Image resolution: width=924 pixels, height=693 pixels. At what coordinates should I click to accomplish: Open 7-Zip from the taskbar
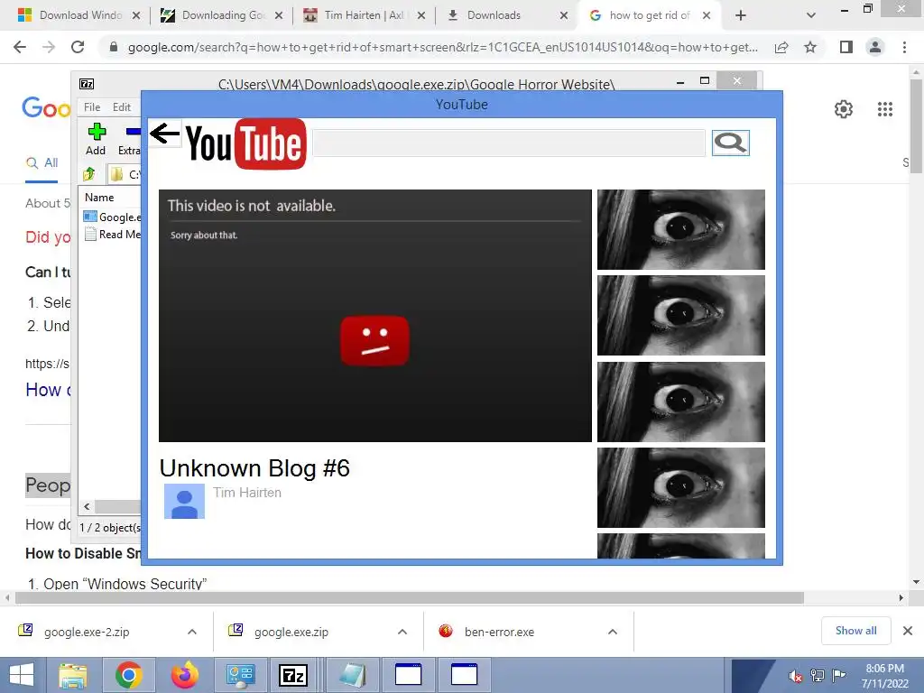pyautogui.click(x=293, y=675)
